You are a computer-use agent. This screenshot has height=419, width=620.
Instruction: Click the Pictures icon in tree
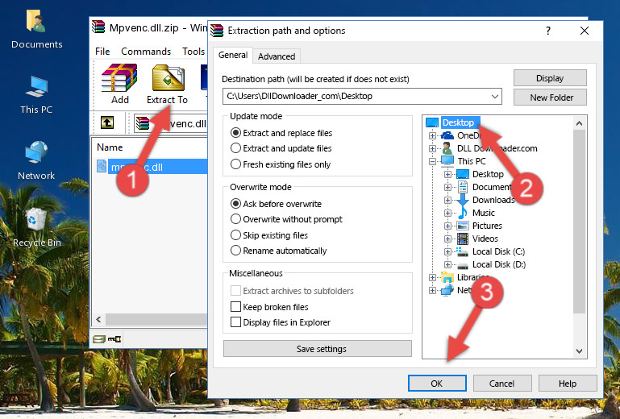click(463, 226)
